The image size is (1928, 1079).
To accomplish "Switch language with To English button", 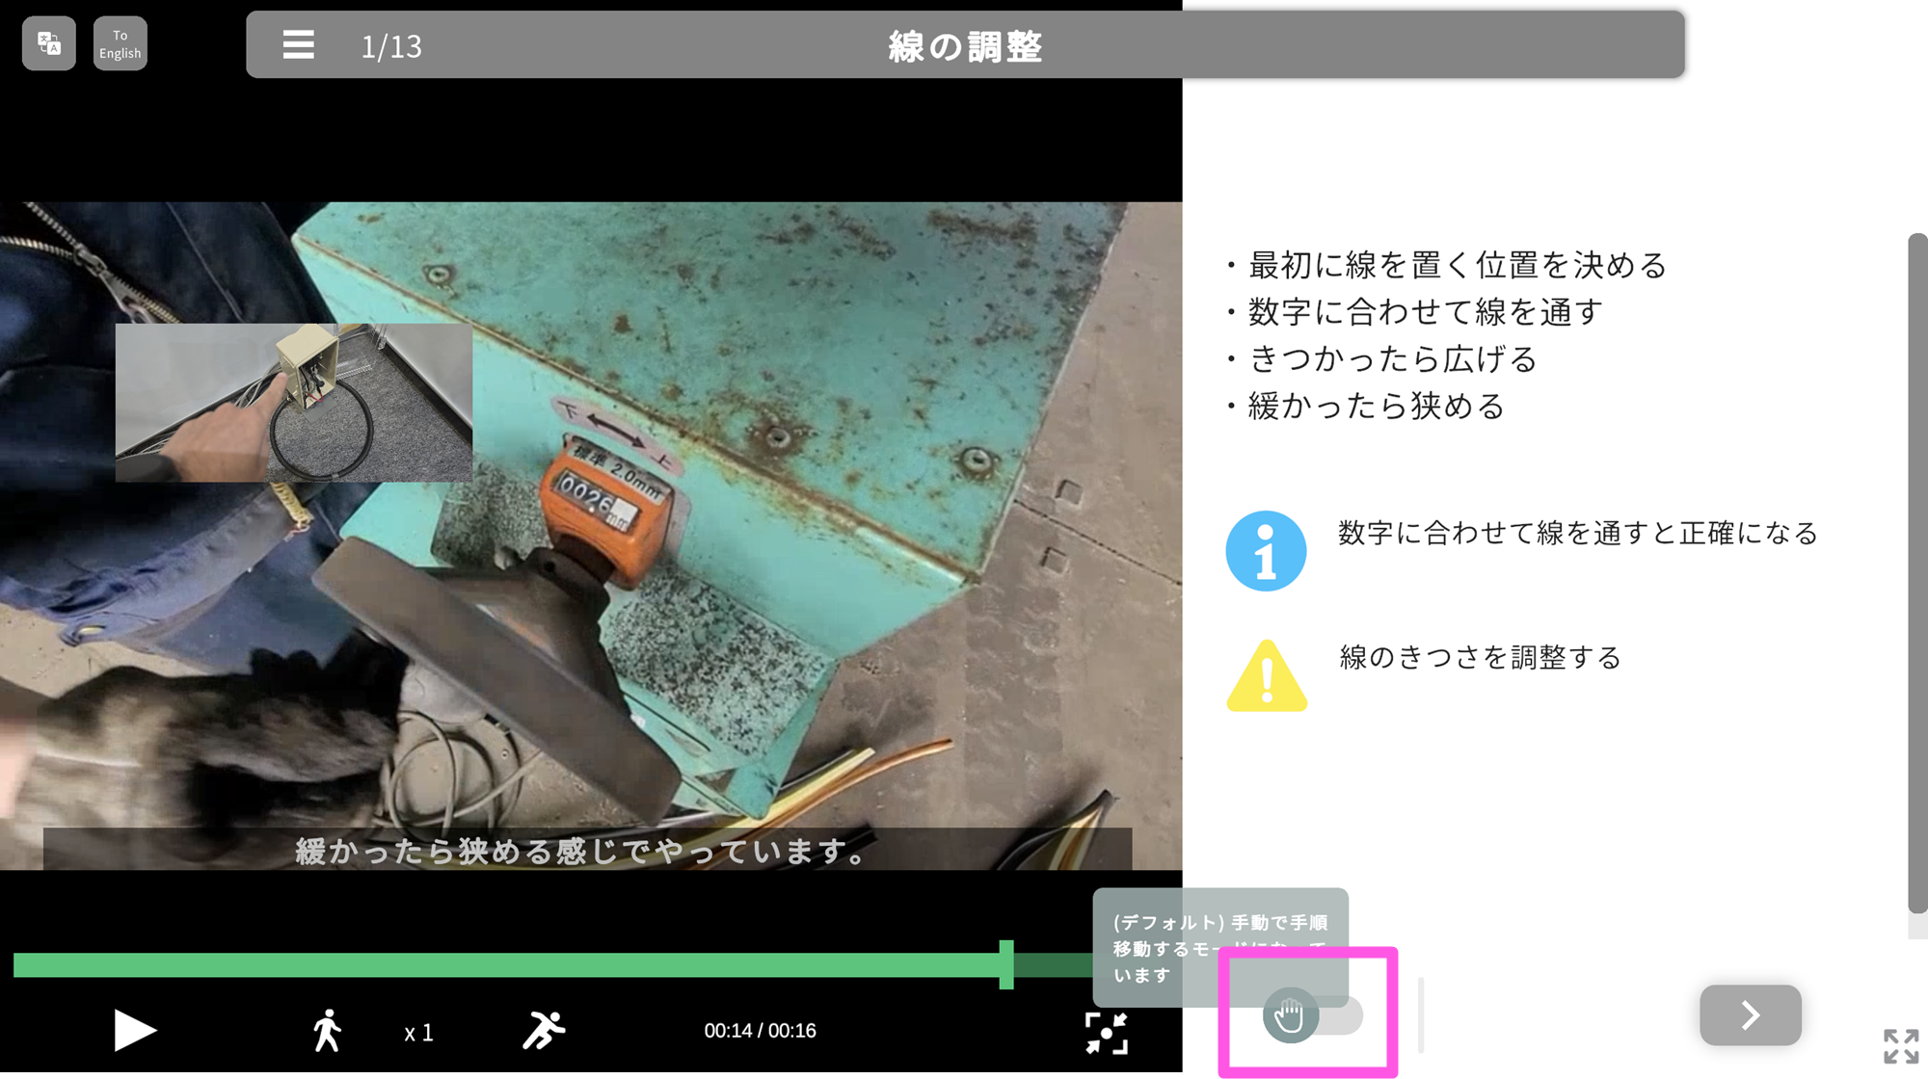I will [x=120, y=43].
